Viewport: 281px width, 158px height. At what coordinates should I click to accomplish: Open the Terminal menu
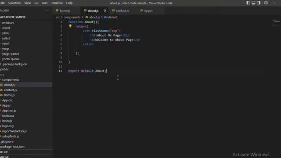57,3
